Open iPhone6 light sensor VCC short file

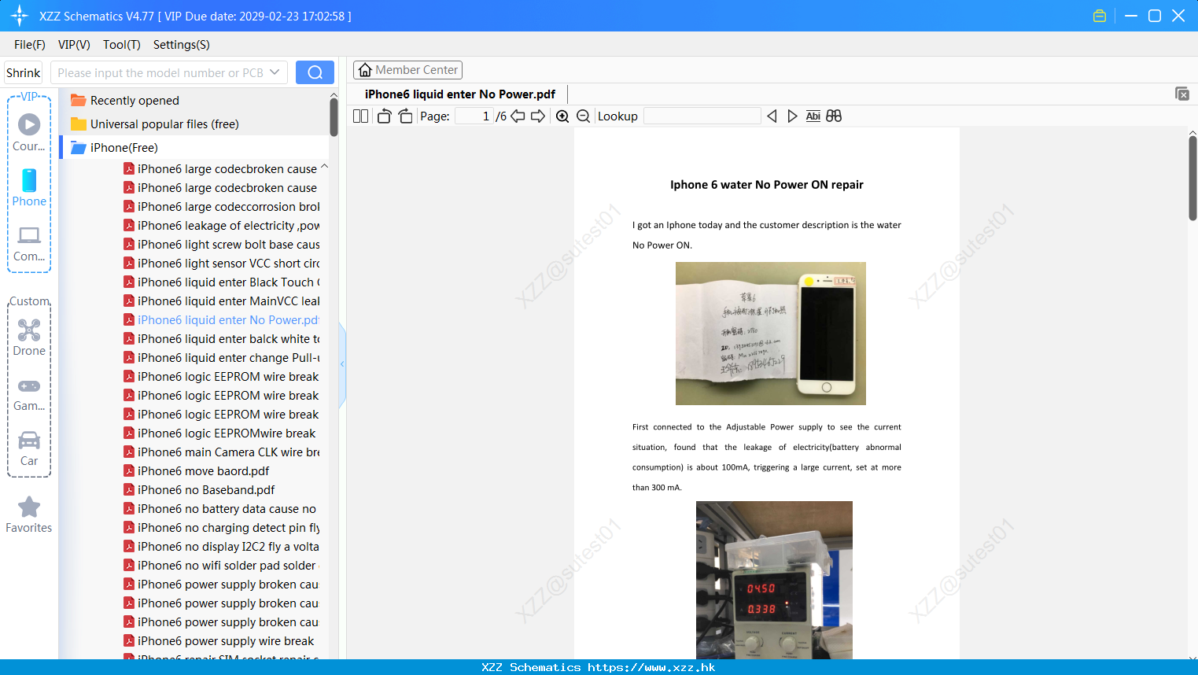[222, 264]
